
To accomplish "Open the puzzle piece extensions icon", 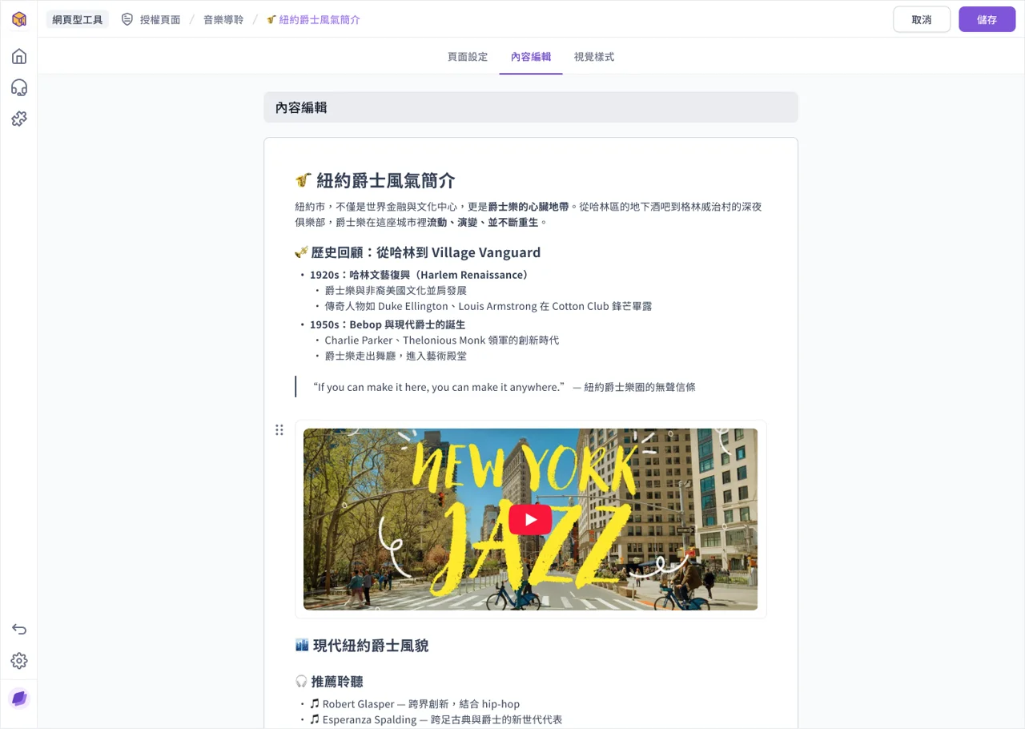I will pos(19,119).
